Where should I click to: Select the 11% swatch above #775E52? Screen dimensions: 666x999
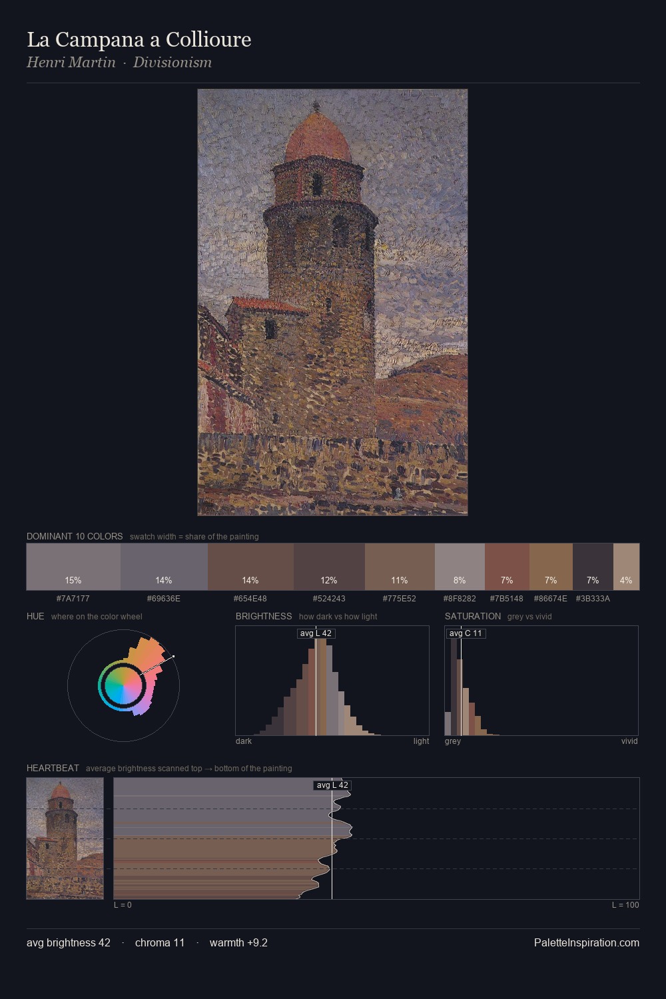pyautogui.click(x=400, y=567)
